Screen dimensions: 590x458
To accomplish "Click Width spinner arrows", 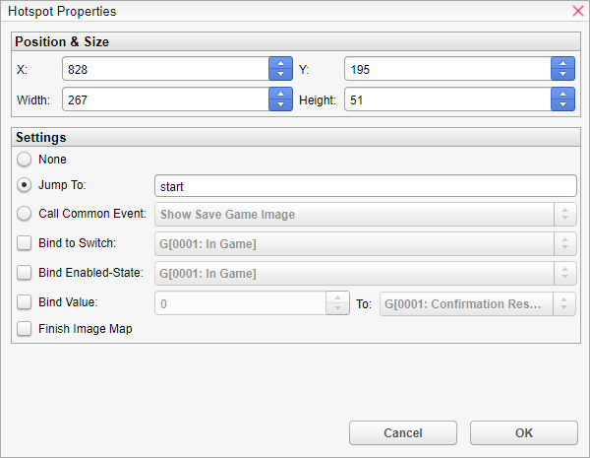I will [280, 100].
